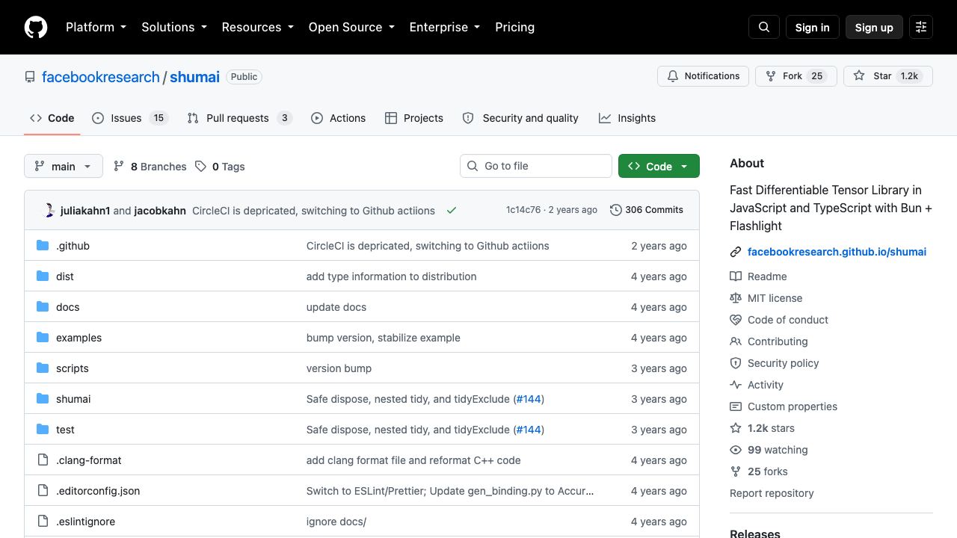
Task: Open the Security and quality tab
Action: click(520, 118)
